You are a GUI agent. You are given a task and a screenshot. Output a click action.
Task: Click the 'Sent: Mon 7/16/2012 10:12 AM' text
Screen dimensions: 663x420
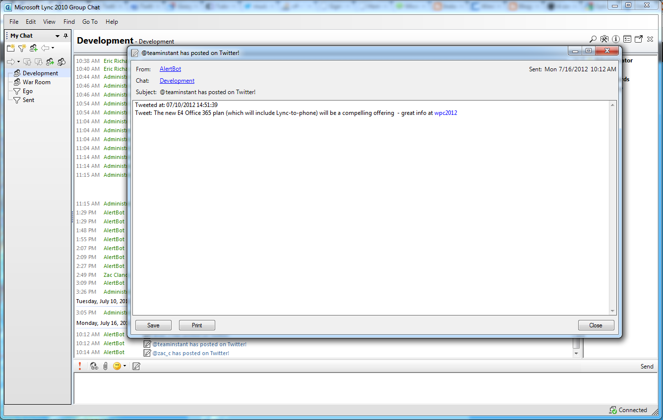(573, 69)
